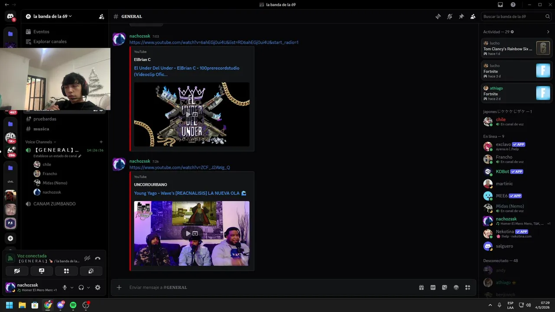Viewport: 555px width, 312px height.
Task: Turn on camera in voice panel
Action: click(17, 271)
